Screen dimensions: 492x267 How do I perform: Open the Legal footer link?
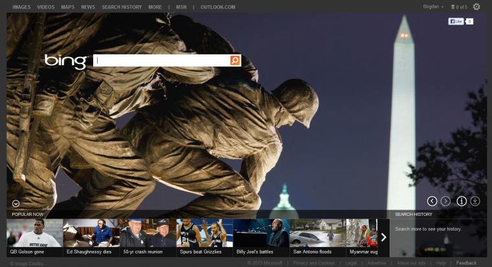pos(351,263)
